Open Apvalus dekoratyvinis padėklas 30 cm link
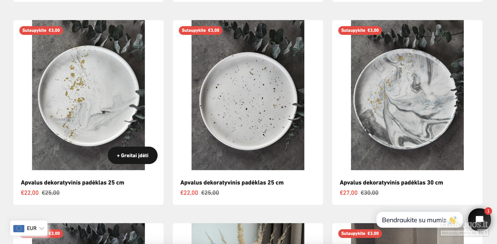The height and width of the screenshot is (244, 497). (391, 183)
